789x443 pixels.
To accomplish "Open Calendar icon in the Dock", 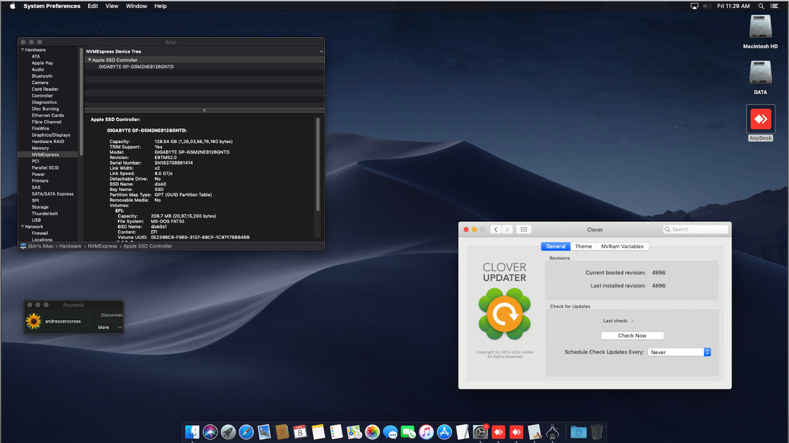I will pos(300,431).
